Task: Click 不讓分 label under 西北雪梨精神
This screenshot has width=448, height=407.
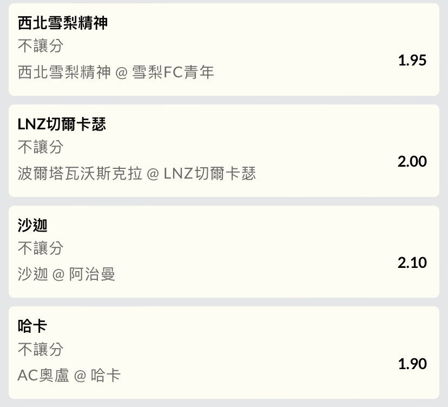Action: tap(41, 45)
